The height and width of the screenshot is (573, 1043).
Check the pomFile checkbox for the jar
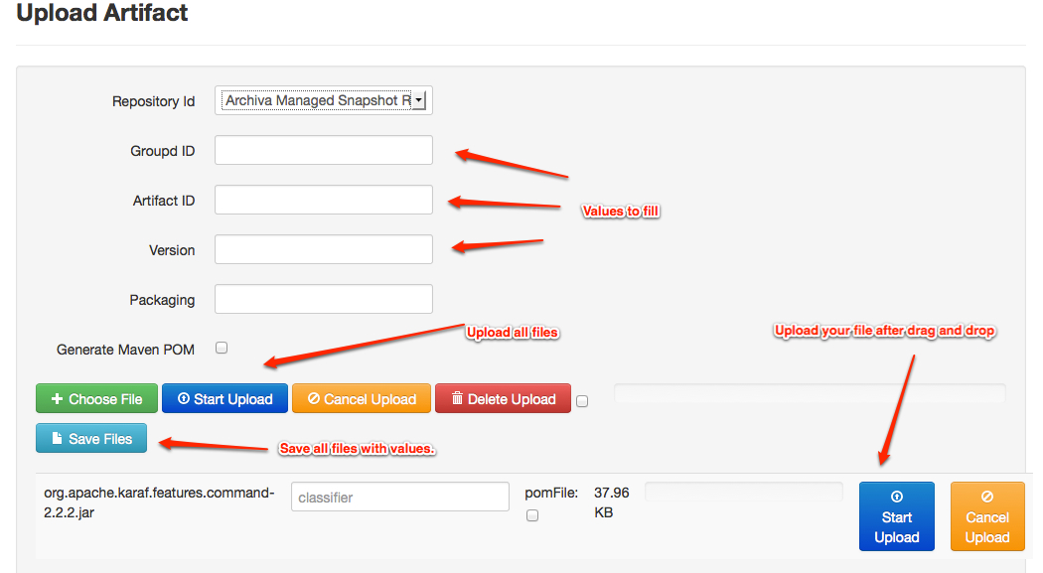532,515
